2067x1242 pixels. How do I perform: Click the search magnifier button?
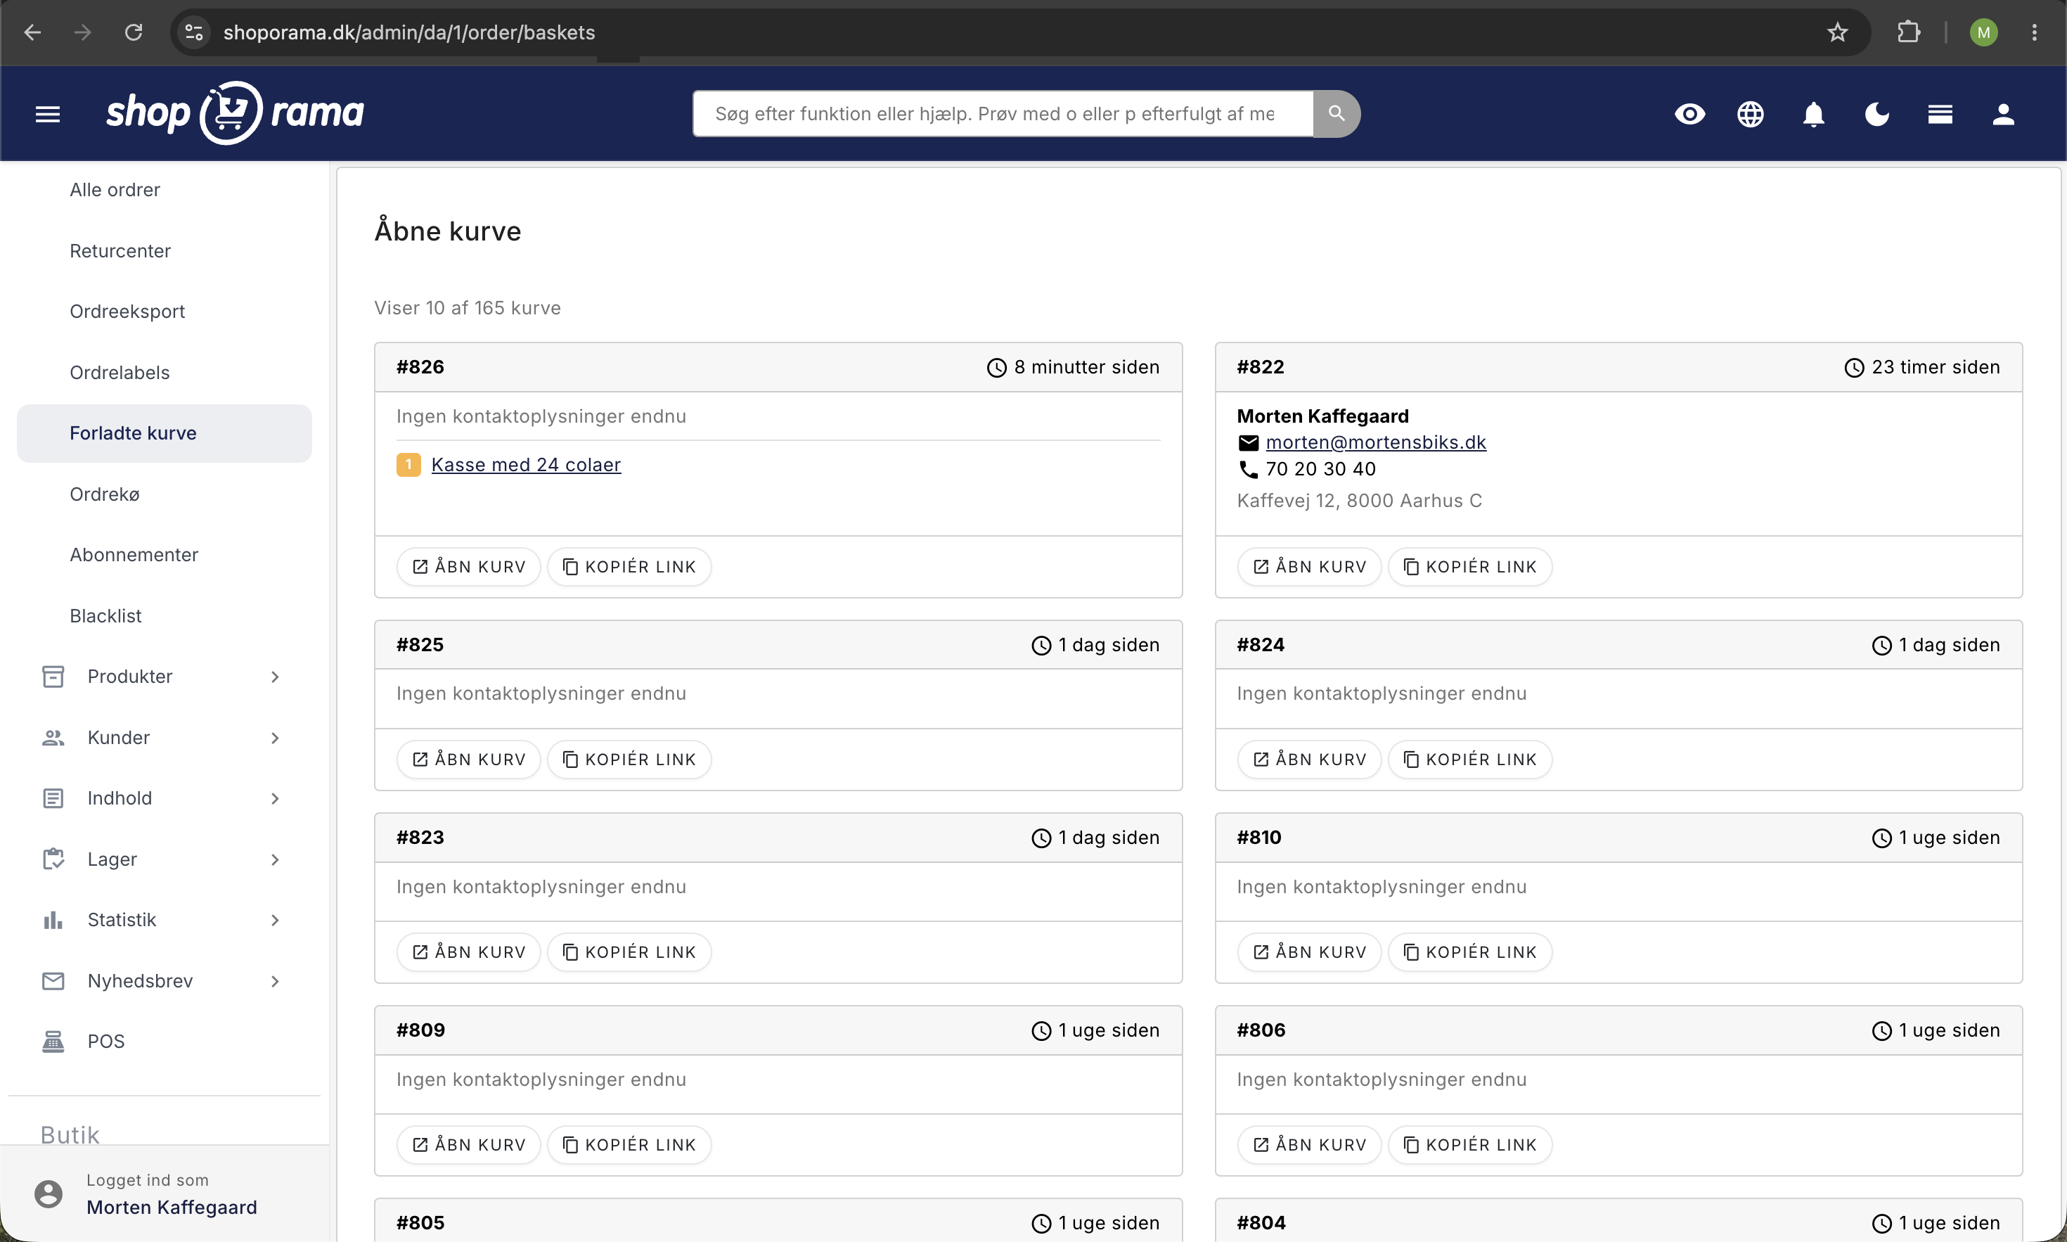[x=1337, y=114]
